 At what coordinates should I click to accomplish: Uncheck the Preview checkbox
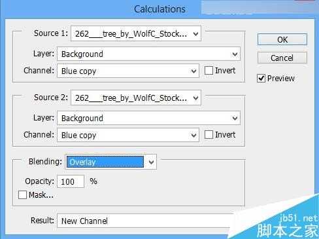(x=261, y=79)
